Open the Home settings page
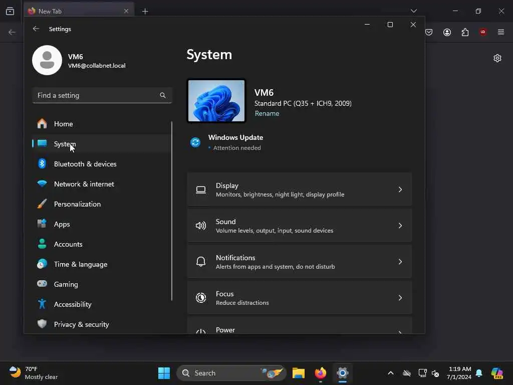513x385 pixels. click(x=101, y=124)
